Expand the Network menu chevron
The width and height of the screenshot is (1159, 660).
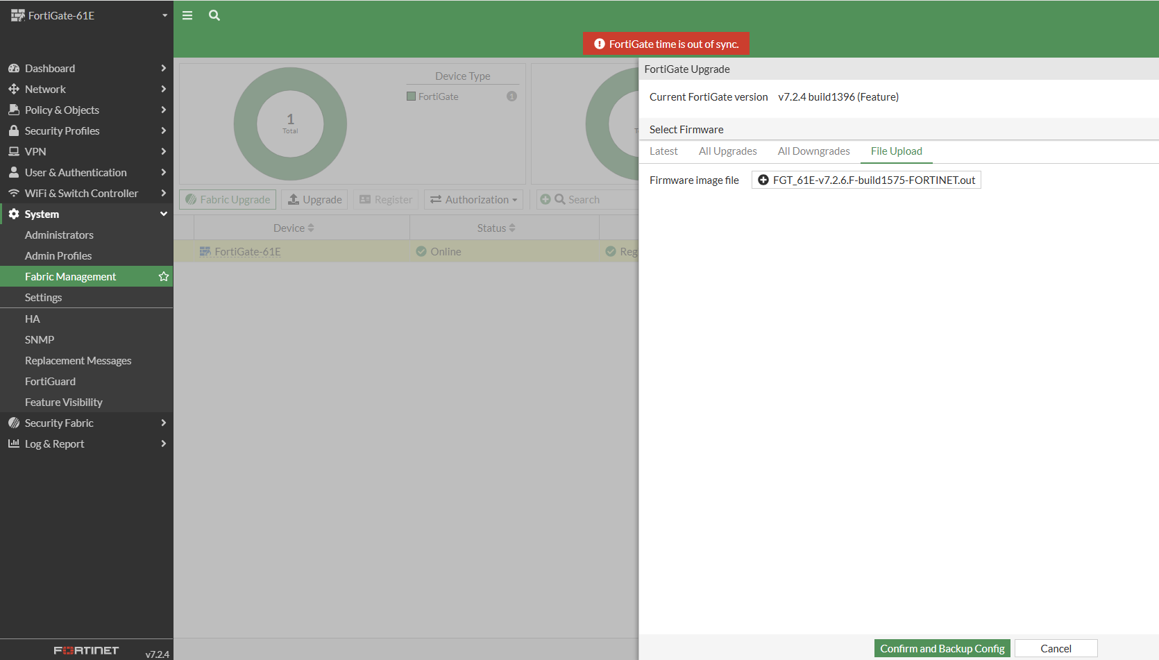click(164, 89)
